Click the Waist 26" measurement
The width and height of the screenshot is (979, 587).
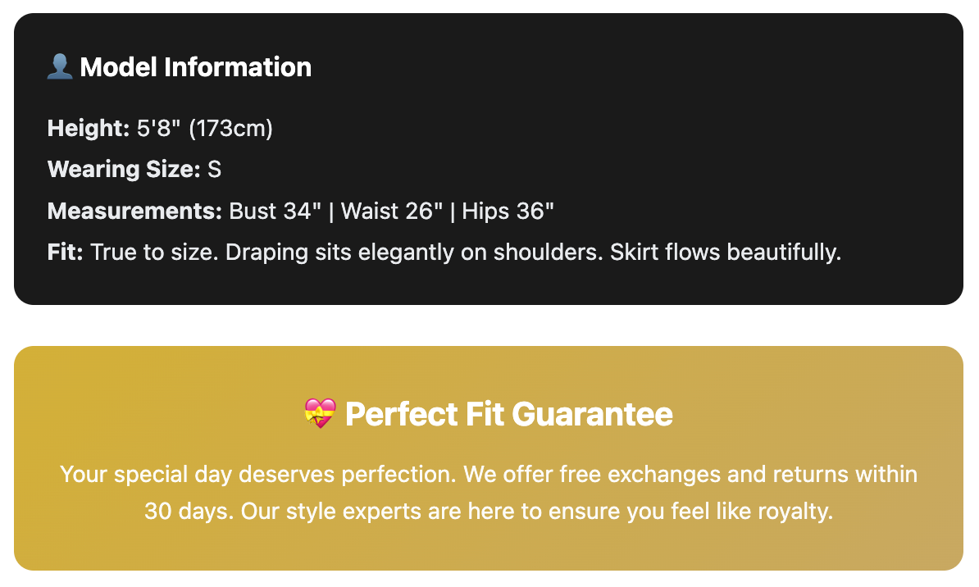coord(389,211)
